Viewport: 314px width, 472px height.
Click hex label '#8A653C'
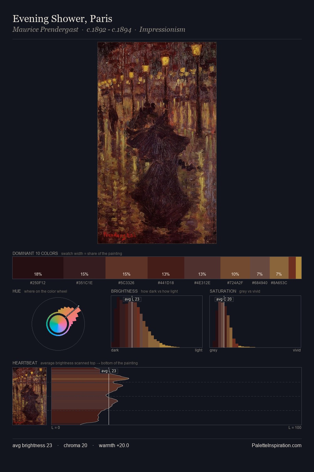pyautogui.click(x=279, y=283)
